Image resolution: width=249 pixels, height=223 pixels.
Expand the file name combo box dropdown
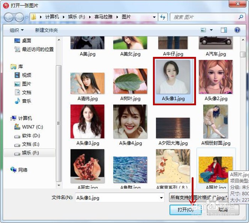(161, 198)
